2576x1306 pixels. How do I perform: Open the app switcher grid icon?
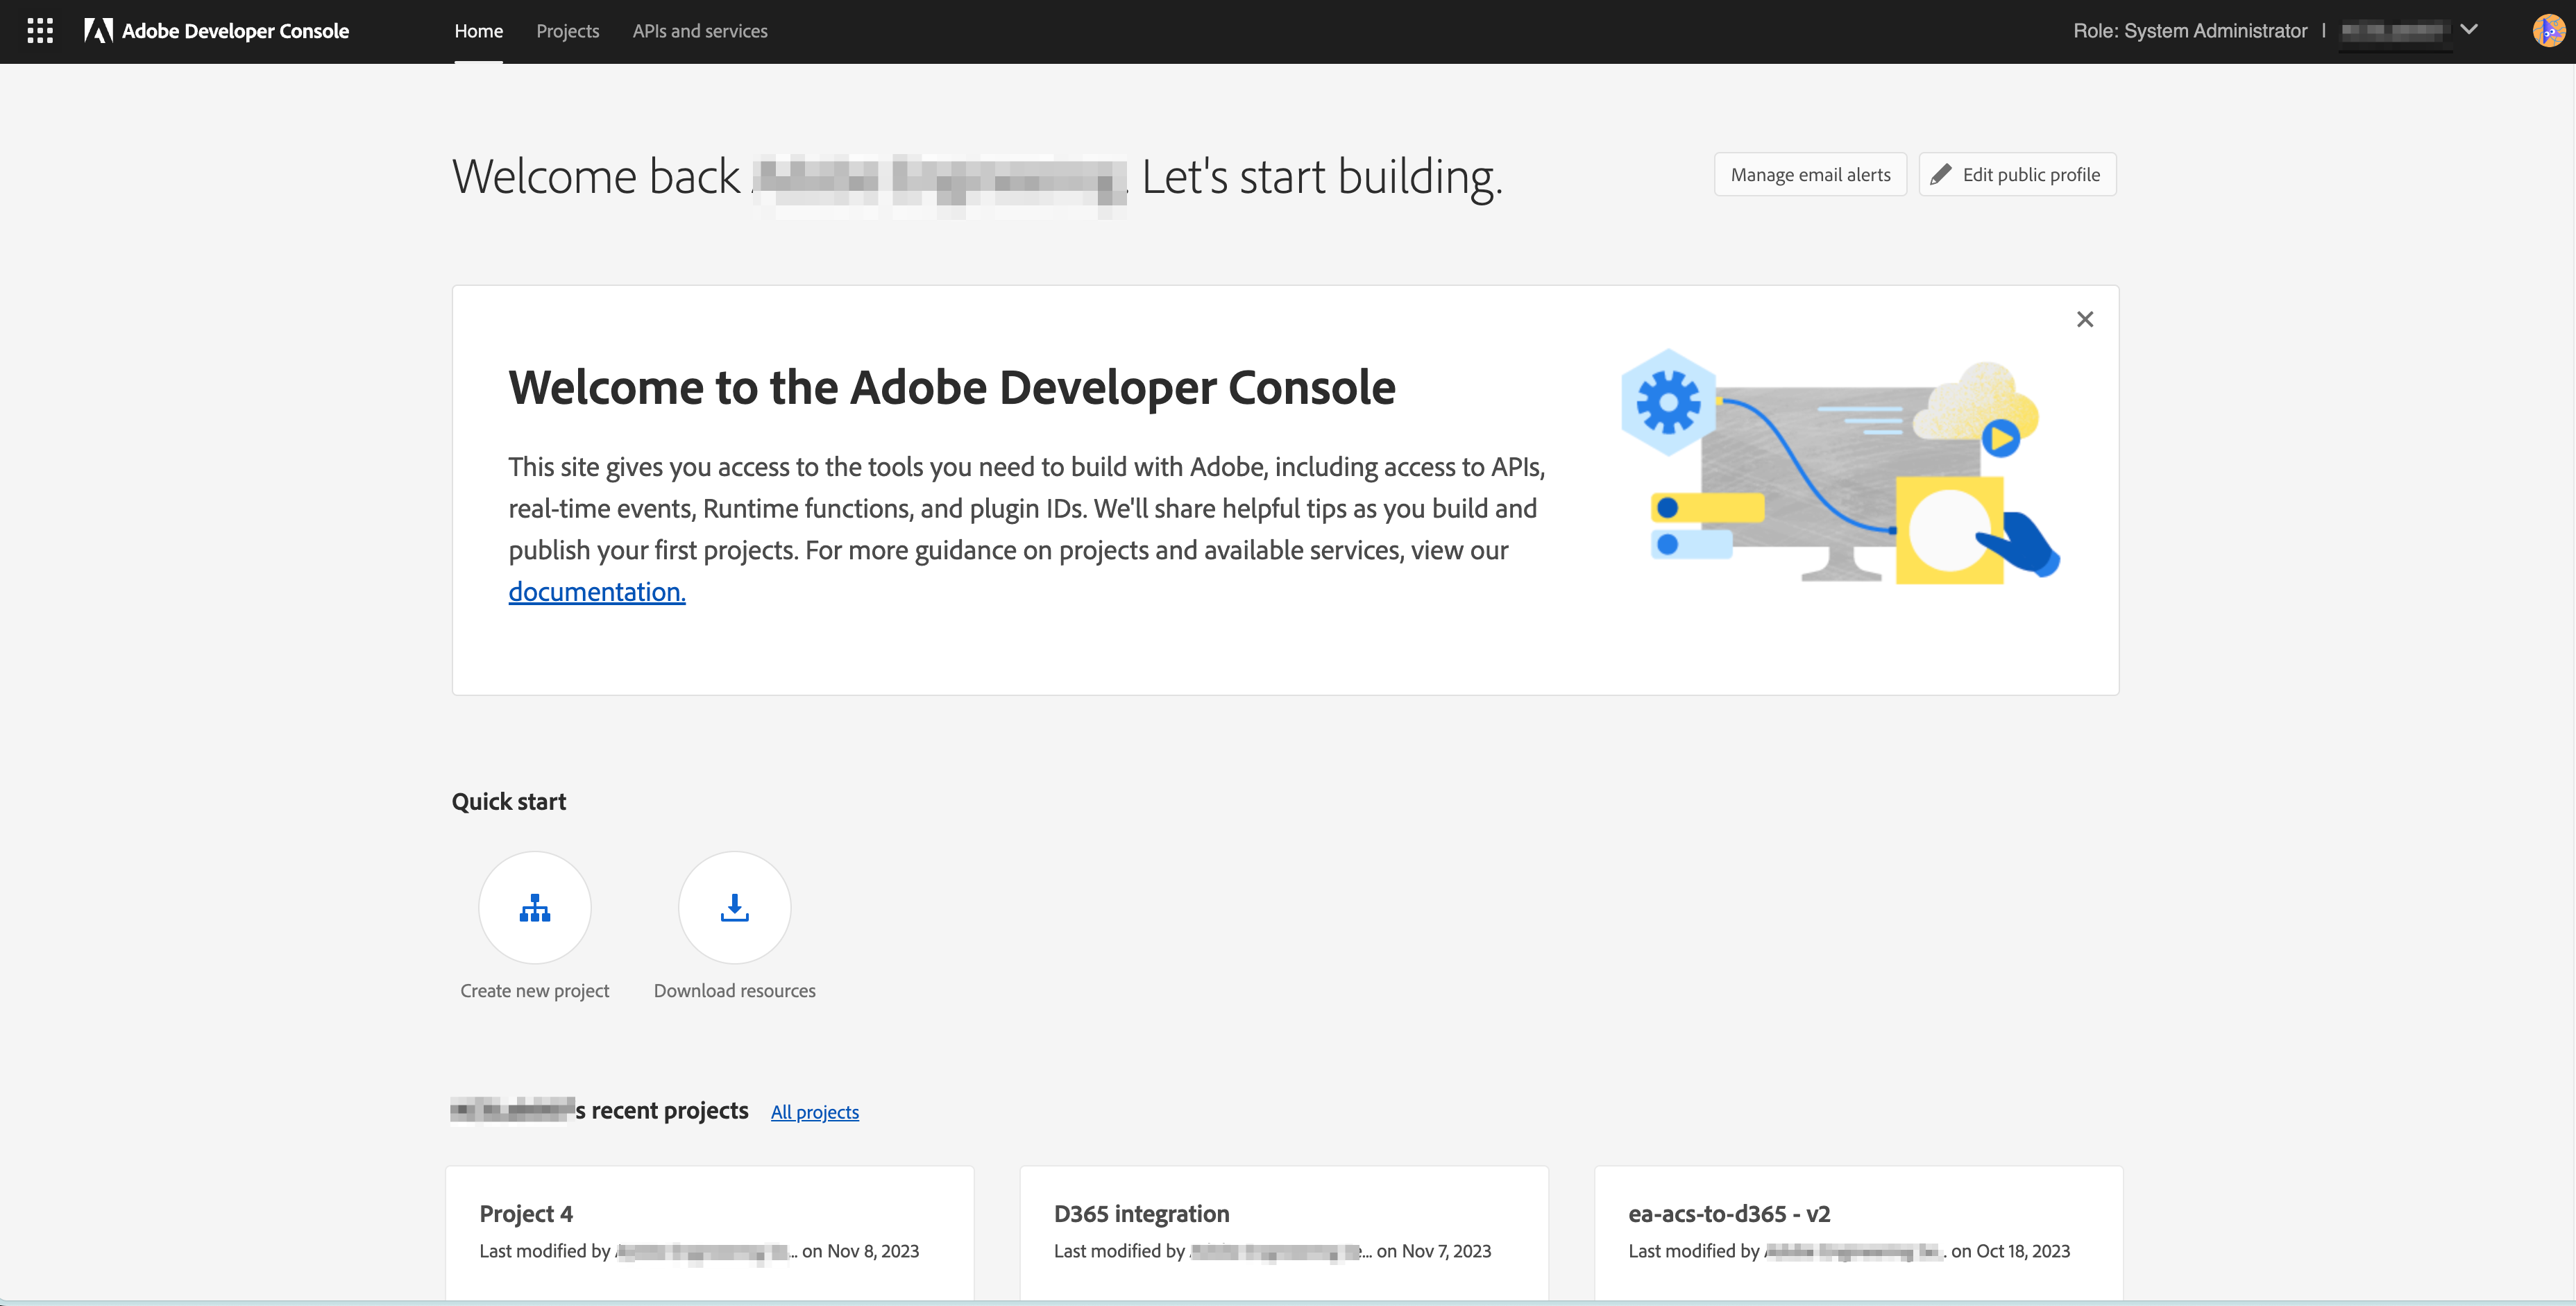(x=40, y=31)
